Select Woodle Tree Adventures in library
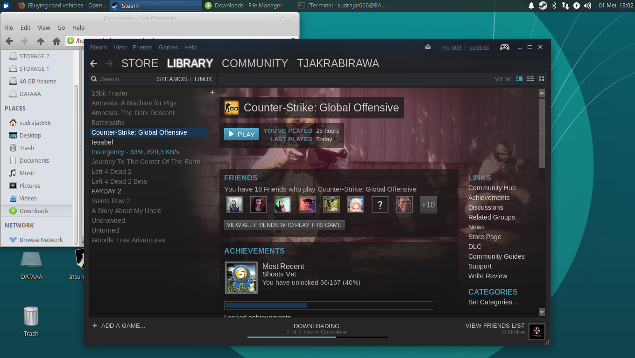This screenshot has width=635, height=358. pos(148,240)
